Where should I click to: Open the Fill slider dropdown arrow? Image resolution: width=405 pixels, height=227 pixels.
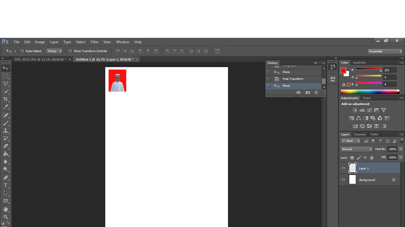[401, 158]
